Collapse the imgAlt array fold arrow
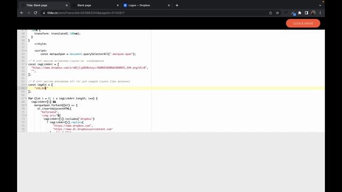Viewport: 342px width, 192px height. click(x=26, y=85)
